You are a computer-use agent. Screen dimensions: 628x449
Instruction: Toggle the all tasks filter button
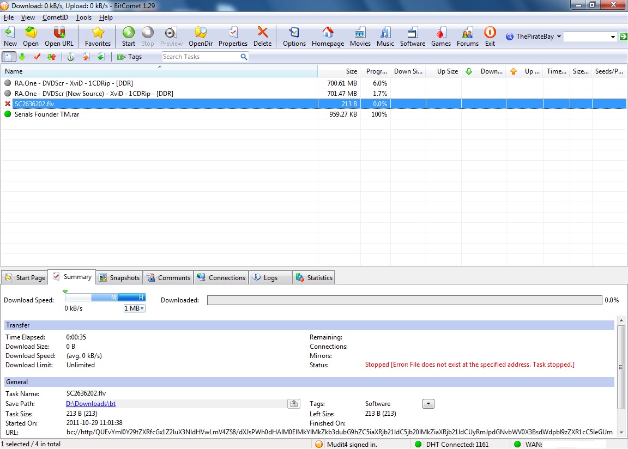tap(8, 57)
